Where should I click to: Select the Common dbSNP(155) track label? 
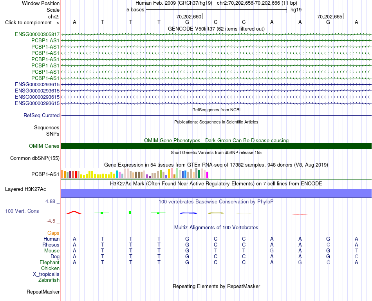[35, 158]
